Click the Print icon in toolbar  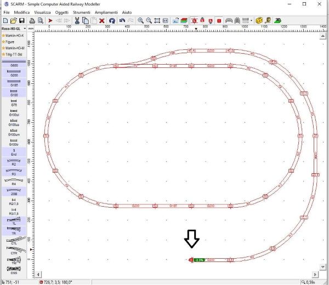point(32,20)
